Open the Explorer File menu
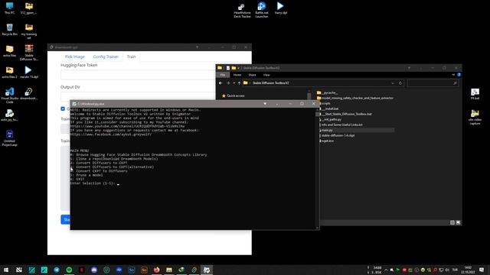The height and width of the screenshot is (275, 490). tap(223, 75)
